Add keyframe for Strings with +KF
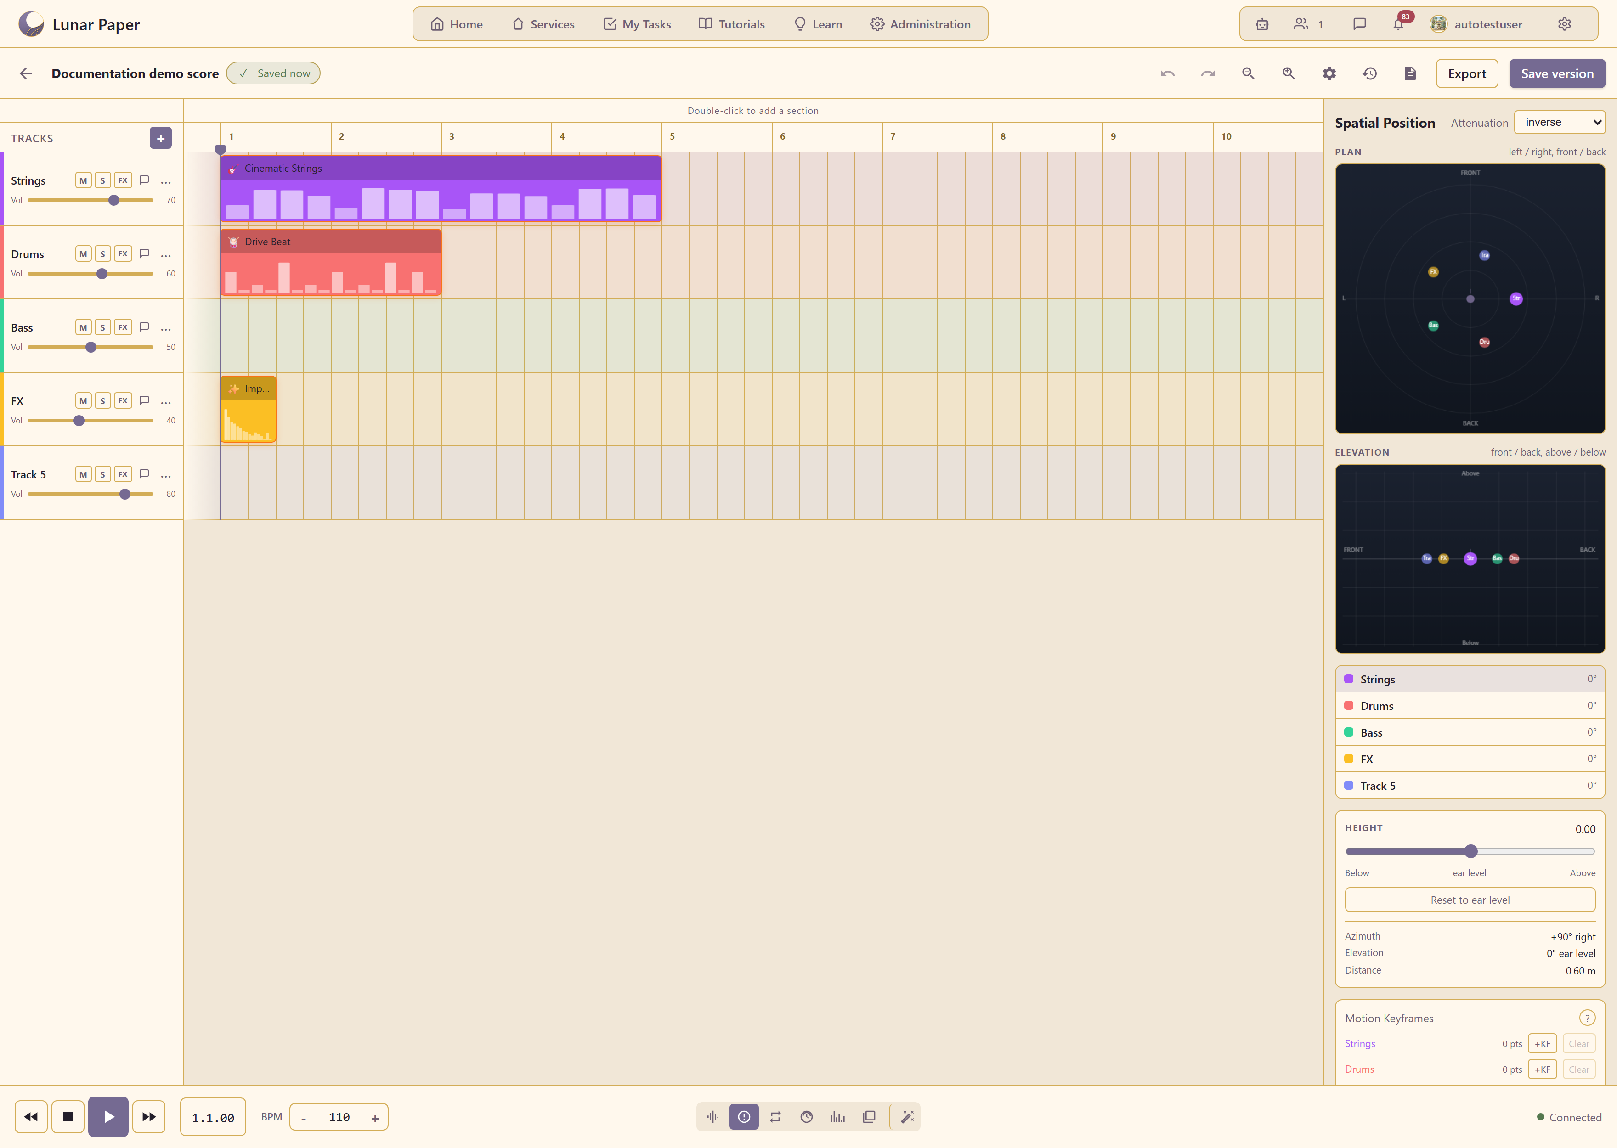The width and height of the screenshot is (1617, 1148). (1542, 1043)
